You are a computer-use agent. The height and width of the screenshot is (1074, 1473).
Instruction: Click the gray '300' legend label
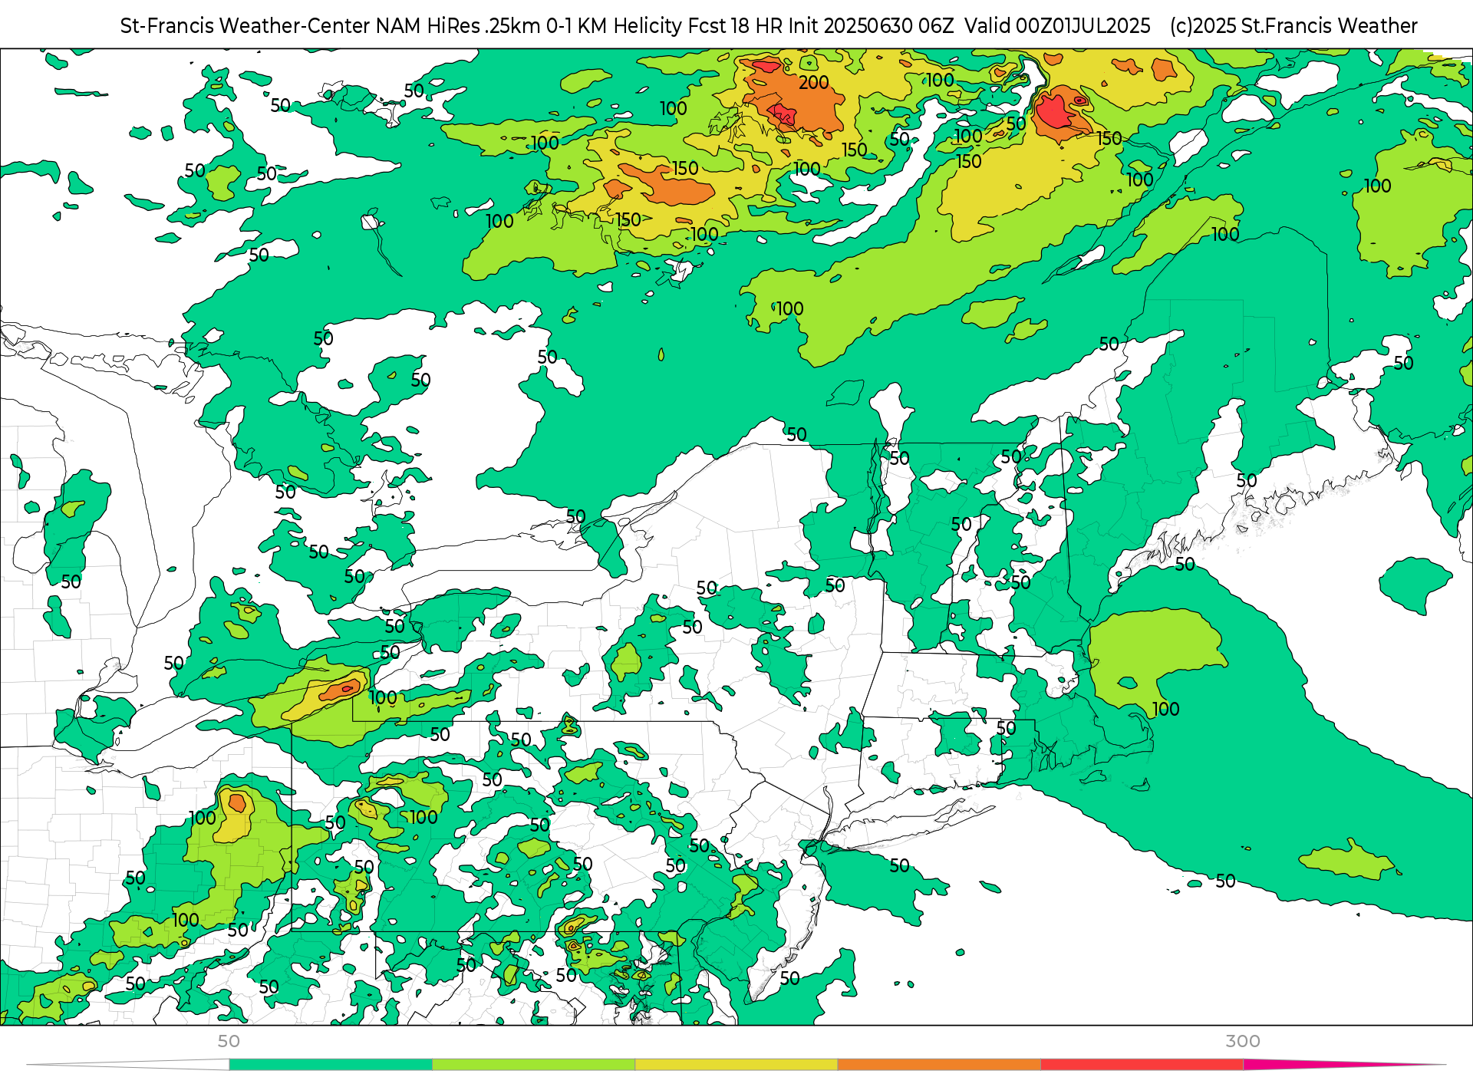click(1243, 1041)
